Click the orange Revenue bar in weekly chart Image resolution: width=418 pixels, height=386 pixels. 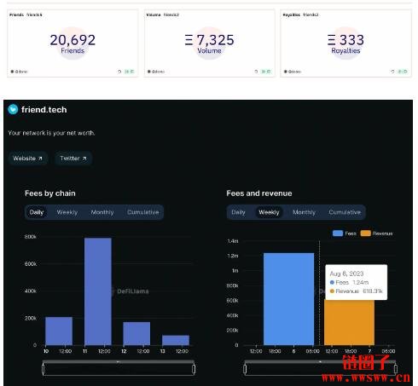coord(349,322)
